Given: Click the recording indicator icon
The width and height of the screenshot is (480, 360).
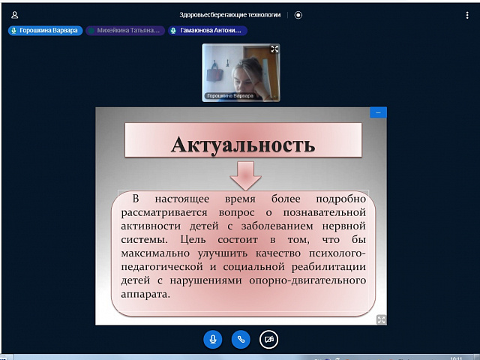Looking at the screenshot, I should [298, 14].
